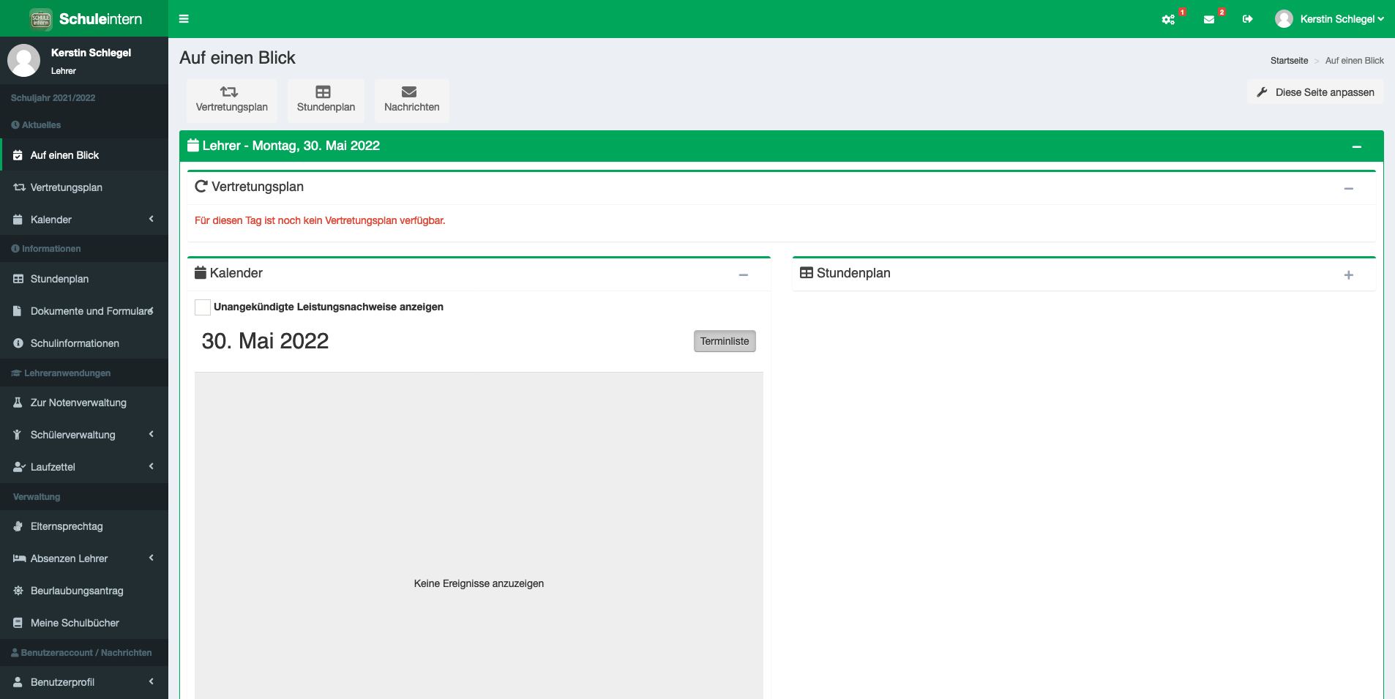Click Auf einen Blick calendar-check icon
This screenshot has width=1395, height=699.
(x=18, y=155)
